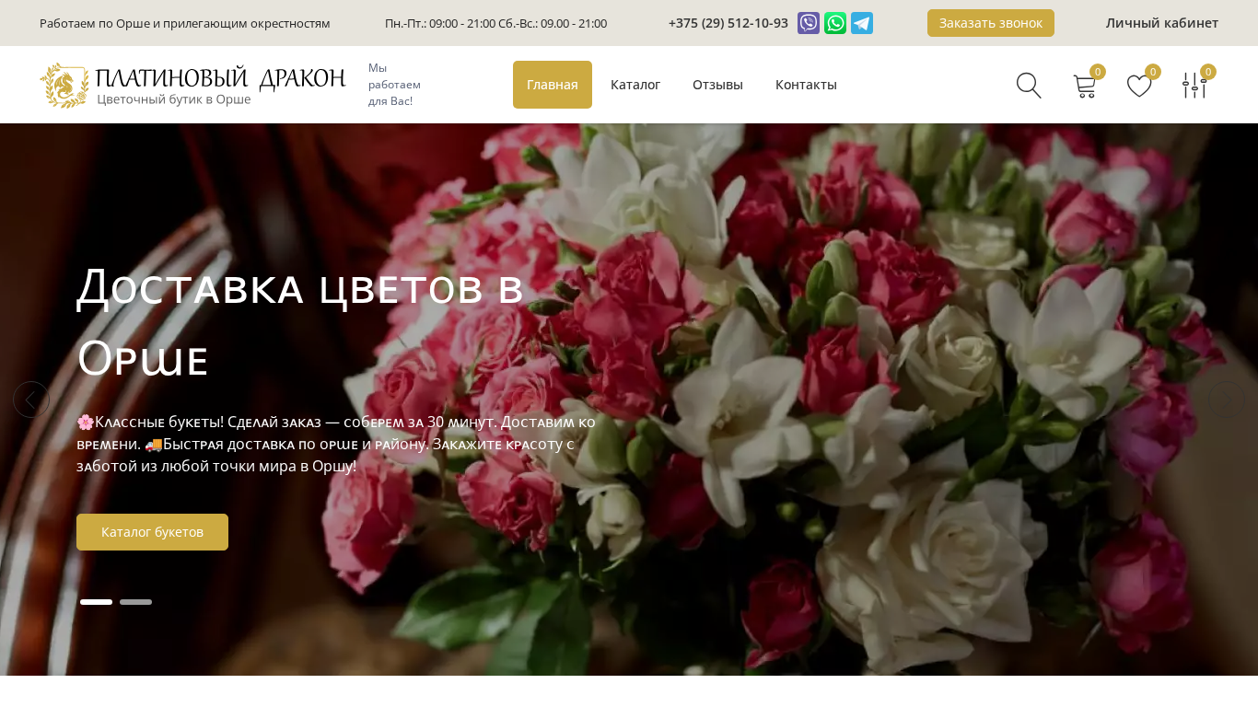Select the second slide indicator
Screen dimensions: 1258x707
tap(136, 602)
